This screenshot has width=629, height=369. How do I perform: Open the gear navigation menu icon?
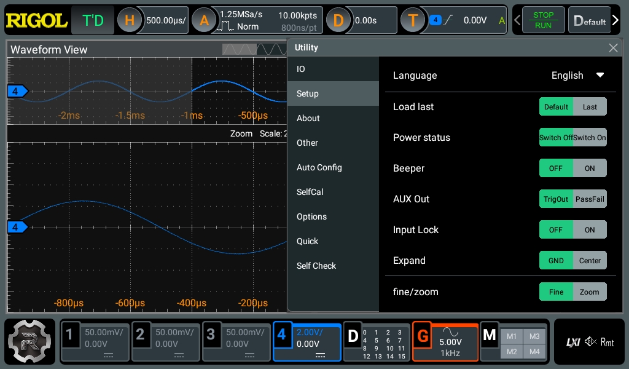coord(29,342)
